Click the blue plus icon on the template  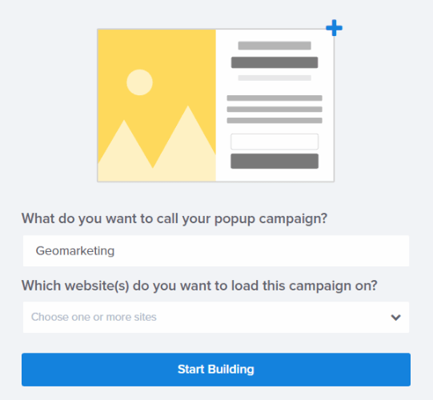(334, 28)
